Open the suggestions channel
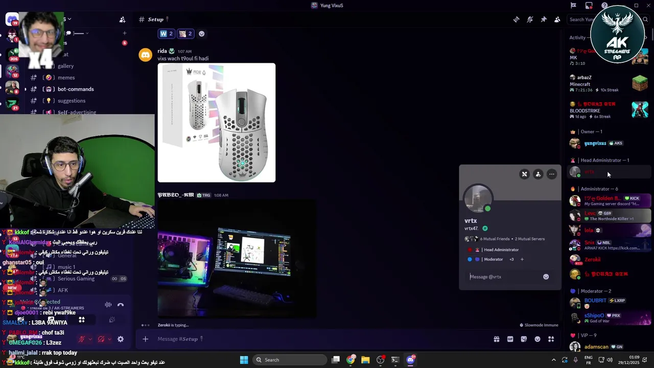Image resolution: width=654 pixels, height=368 pixels. pyautogui.click(x=72, y=101)
